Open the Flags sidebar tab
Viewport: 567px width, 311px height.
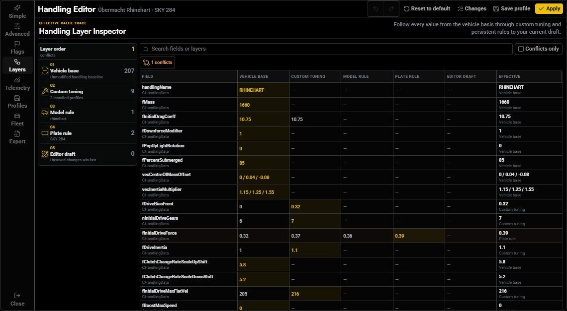coord(17,48)
